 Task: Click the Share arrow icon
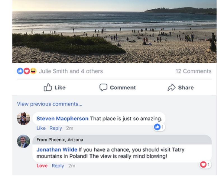point(171,88)
